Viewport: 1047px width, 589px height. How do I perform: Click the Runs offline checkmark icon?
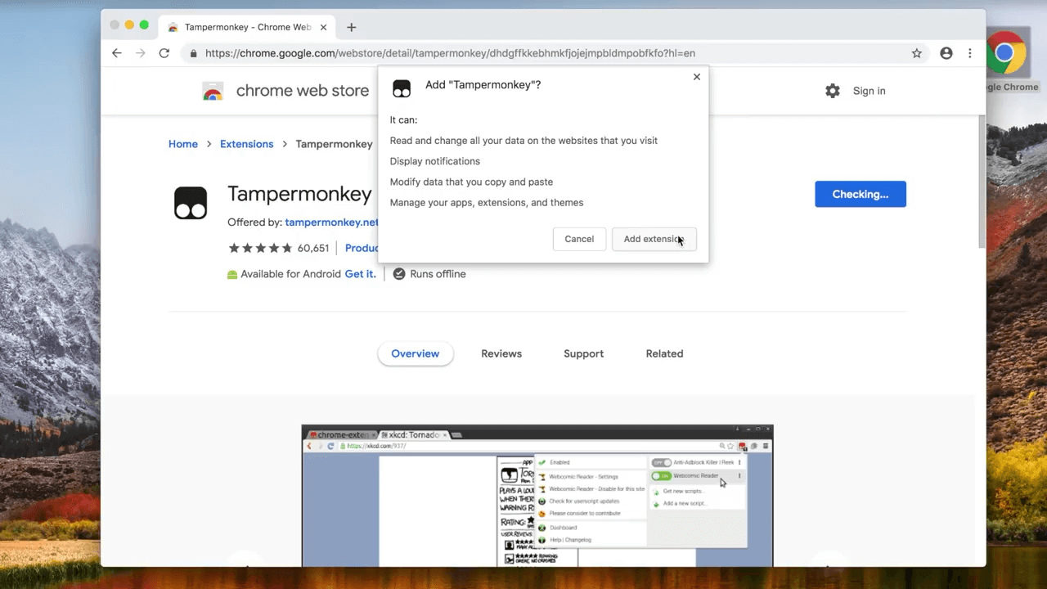[x=399, y=274]
